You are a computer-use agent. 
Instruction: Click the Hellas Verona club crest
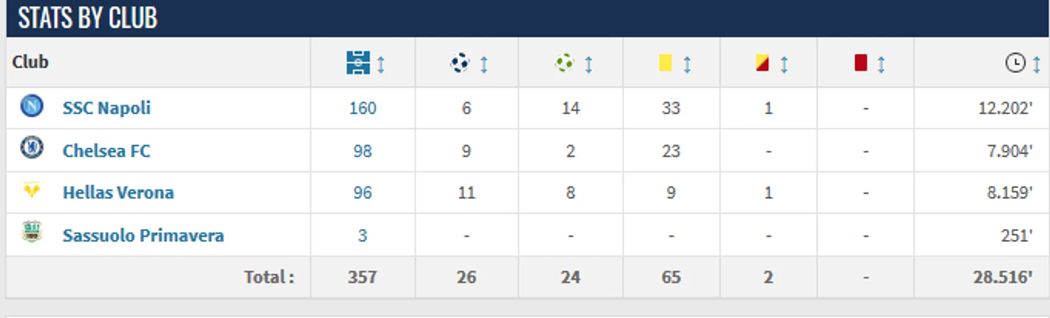click(x=32, y=190)
